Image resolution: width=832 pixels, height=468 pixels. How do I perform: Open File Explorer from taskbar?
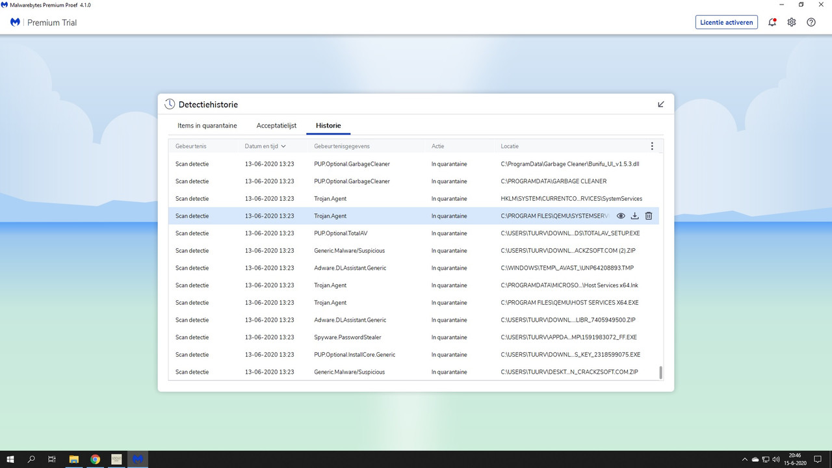(x=73, y=459)
